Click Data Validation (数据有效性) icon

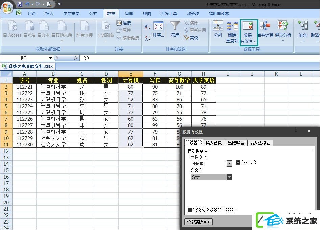pos(248,26)
